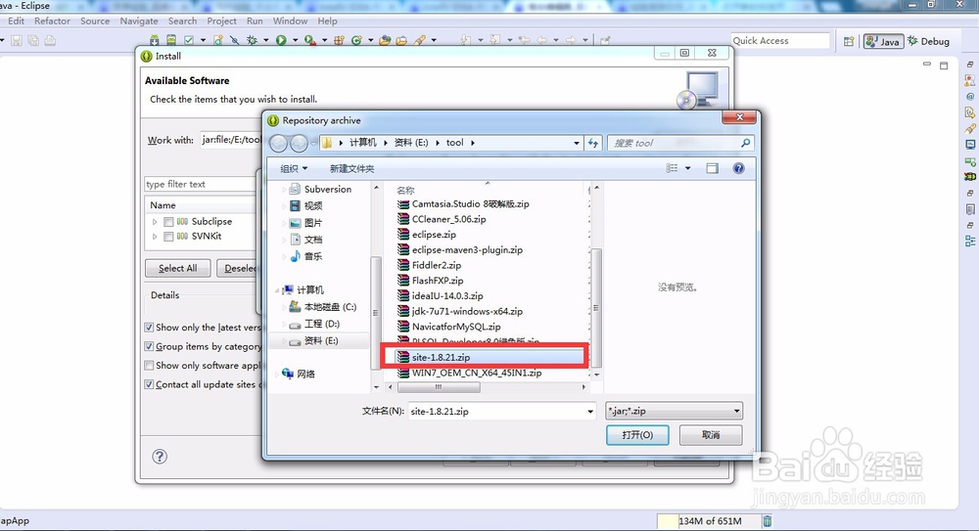Open the Window menu
Screen dimensions: 979x531
pos(291,21)
